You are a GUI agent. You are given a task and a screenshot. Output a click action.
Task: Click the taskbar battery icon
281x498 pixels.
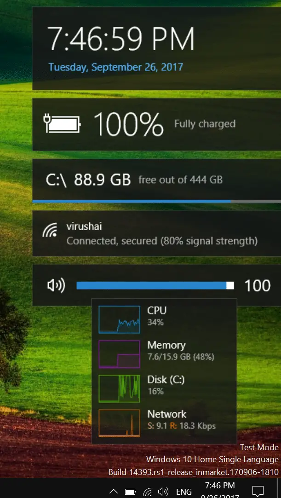tap(130, 492)
